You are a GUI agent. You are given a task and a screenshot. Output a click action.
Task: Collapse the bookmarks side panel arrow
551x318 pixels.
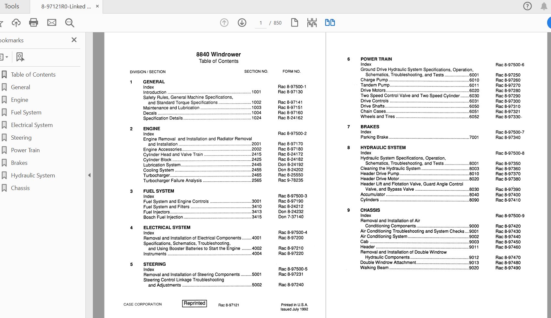[x=89, y=175]
